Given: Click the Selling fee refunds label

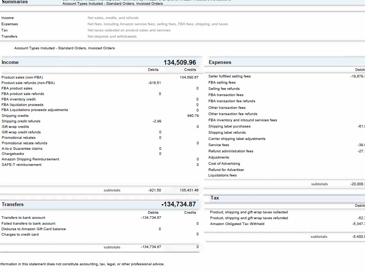Looking at the screenshot, I should (224, 89).
